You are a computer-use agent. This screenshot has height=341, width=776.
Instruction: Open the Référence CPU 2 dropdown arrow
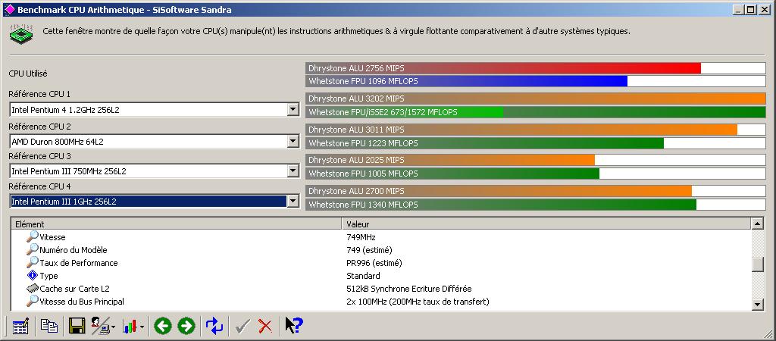coord(293,142)
